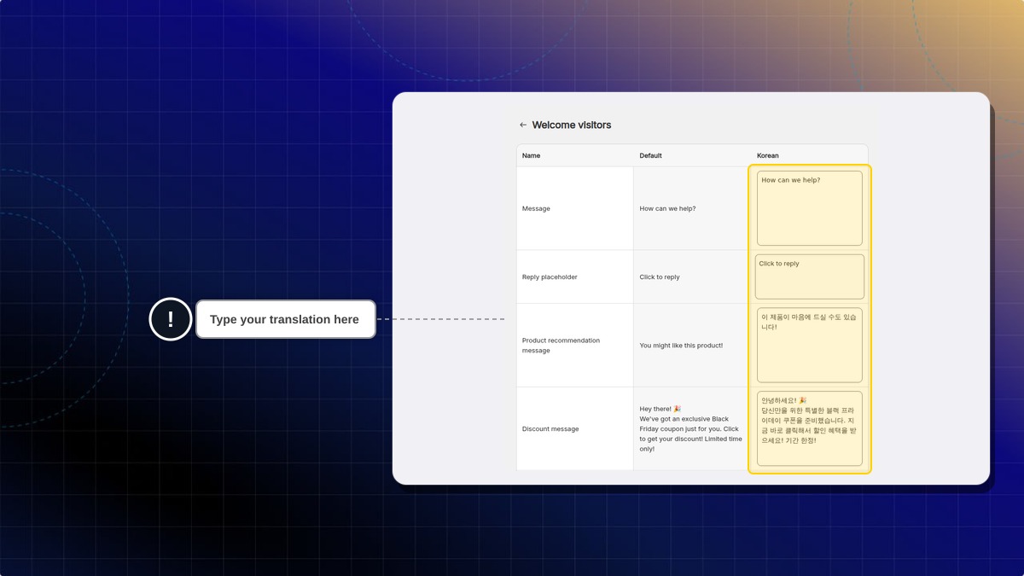Click default text 'How can we help?'
The height and width of the screenshot is (576, 1024).
(x=667, y=208)
